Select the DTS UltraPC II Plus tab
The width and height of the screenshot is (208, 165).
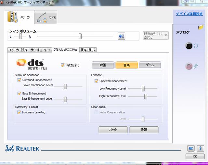(65, 50)
